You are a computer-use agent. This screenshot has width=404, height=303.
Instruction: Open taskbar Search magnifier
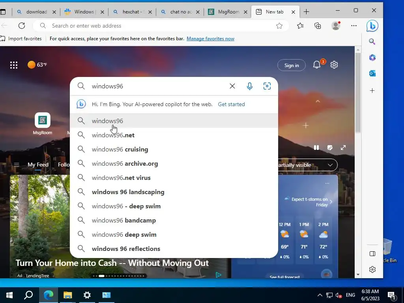(x=28, y=295)
